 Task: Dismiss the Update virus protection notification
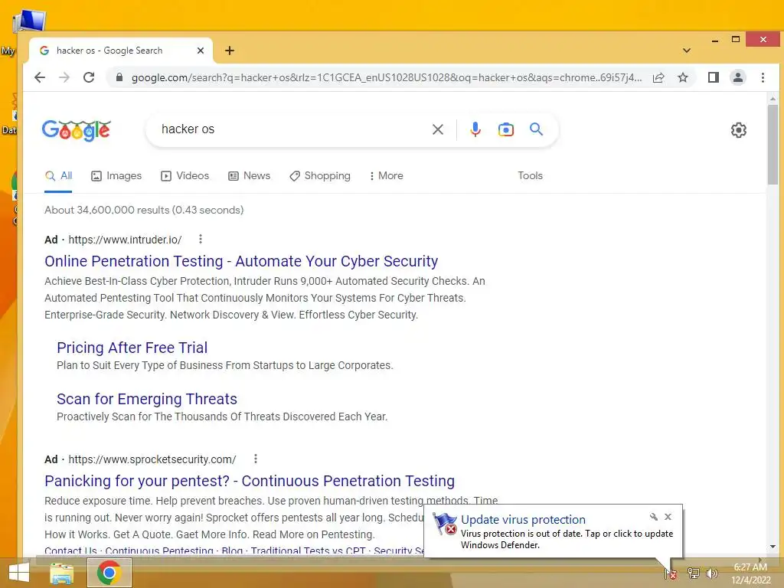click(668, 517)
